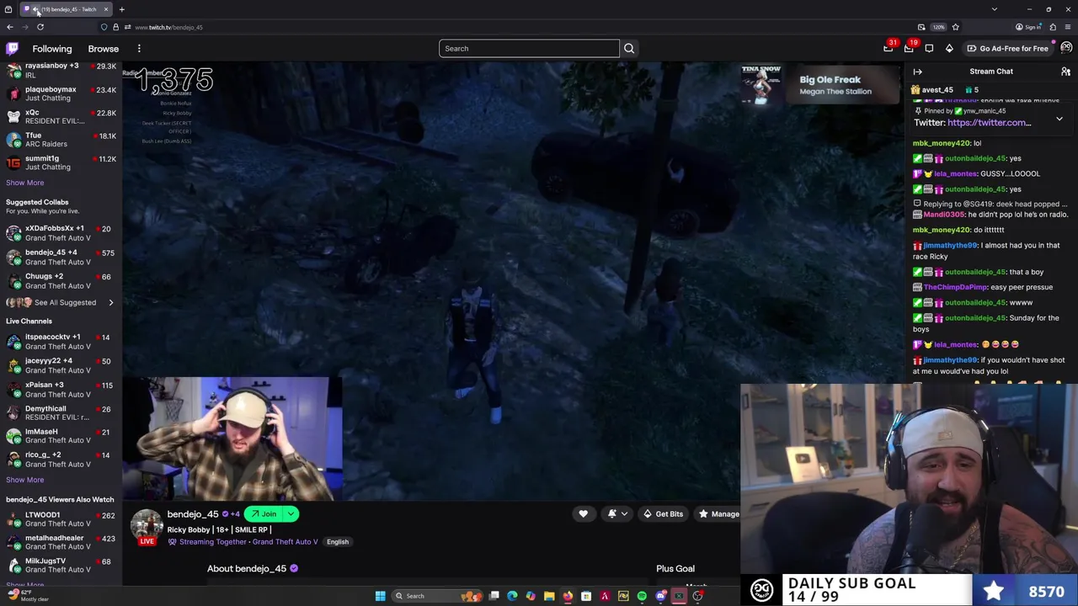Expand the pinned Twitter message
The height and width of the screenshot is (606, 1078).
tap(1059, 120)
